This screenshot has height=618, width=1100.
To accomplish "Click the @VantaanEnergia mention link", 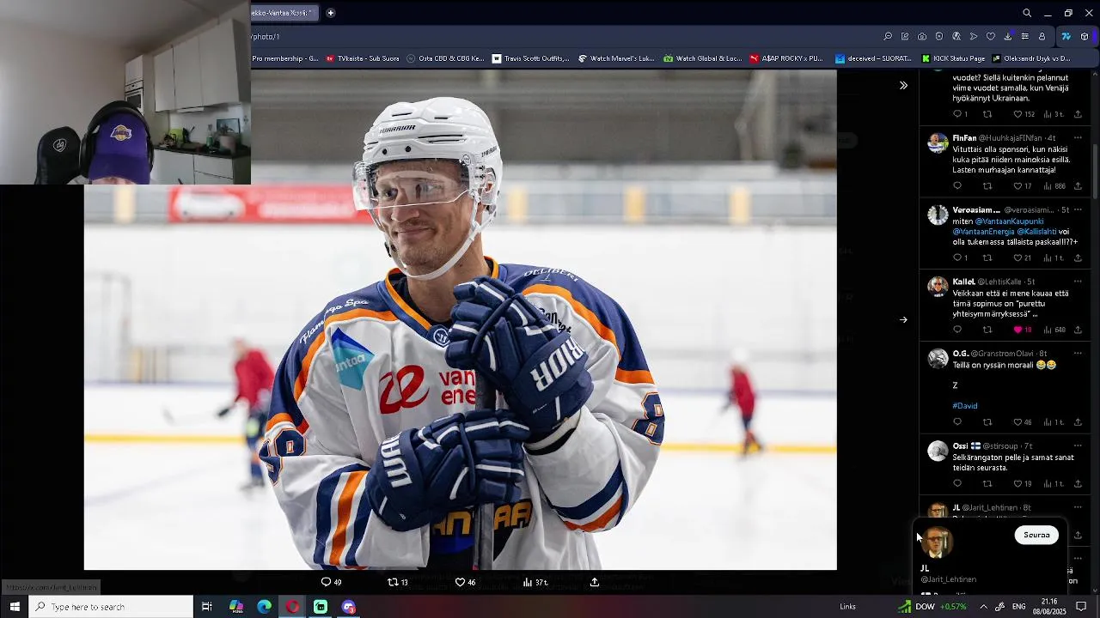I will [983, 232].
